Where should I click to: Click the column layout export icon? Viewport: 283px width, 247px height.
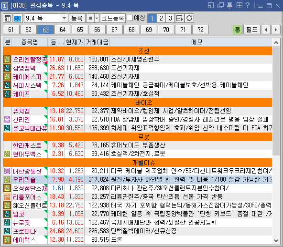point(180,18)
